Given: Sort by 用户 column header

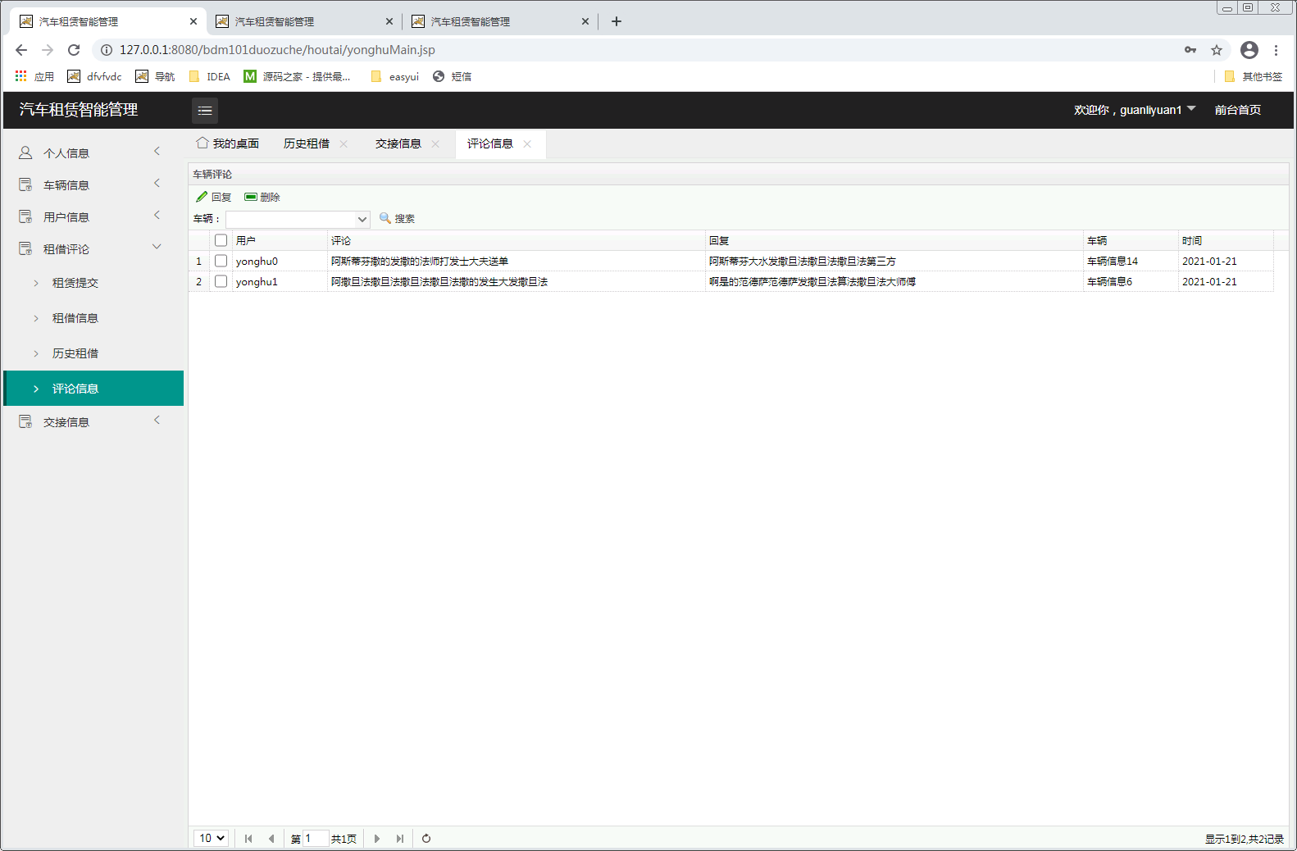Looking at the screenshot, I should 279,240.
